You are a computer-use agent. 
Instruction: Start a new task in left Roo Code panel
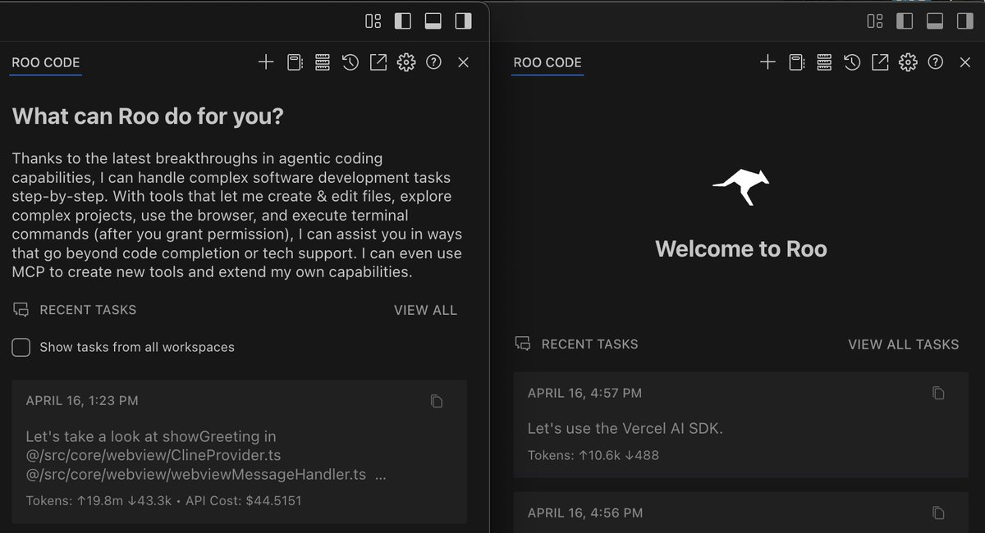(266, 62)
